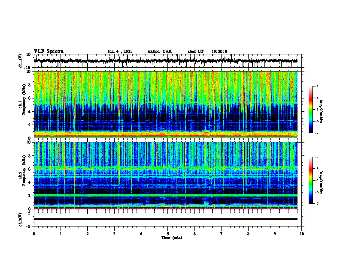Click inside the ch.1 spectrogram panel

click(x=166, y=104)
